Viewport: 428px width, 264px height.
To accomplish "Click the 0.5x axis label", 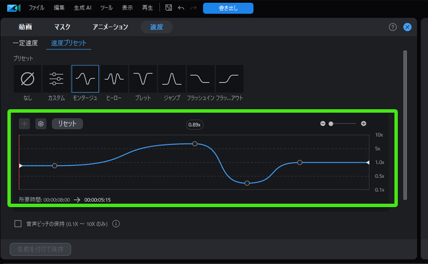I will (x=380, y=176).
